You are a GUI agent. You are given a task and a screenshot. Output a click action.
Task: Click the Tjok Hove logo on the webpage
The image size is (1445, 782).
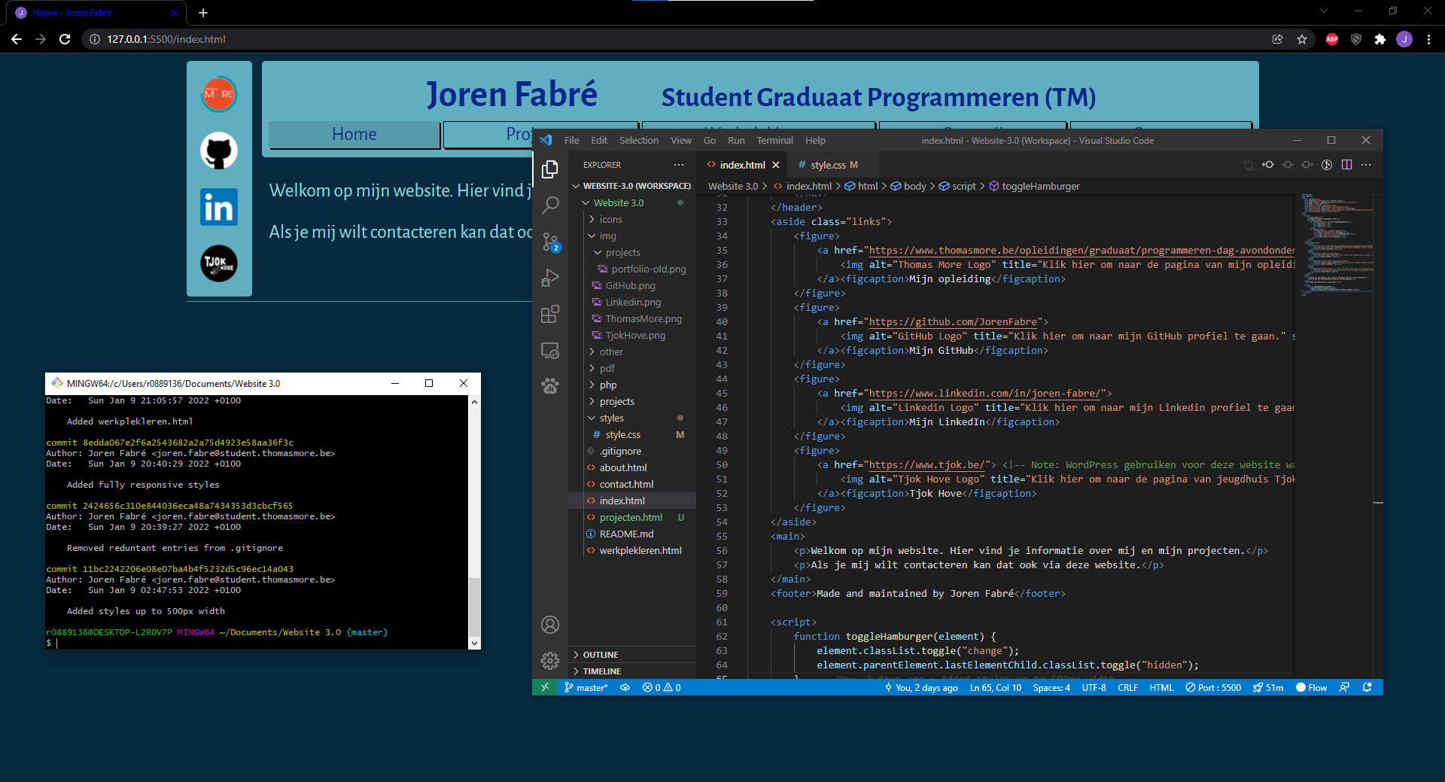[x=219, y=263]
